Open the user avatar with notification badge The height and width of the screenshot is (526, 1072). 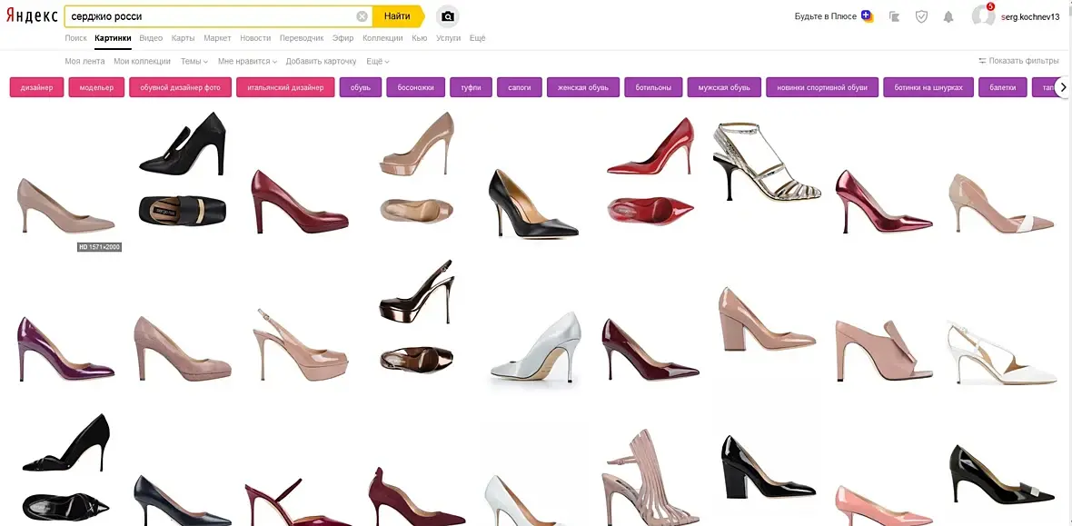(x=983, y=15)
